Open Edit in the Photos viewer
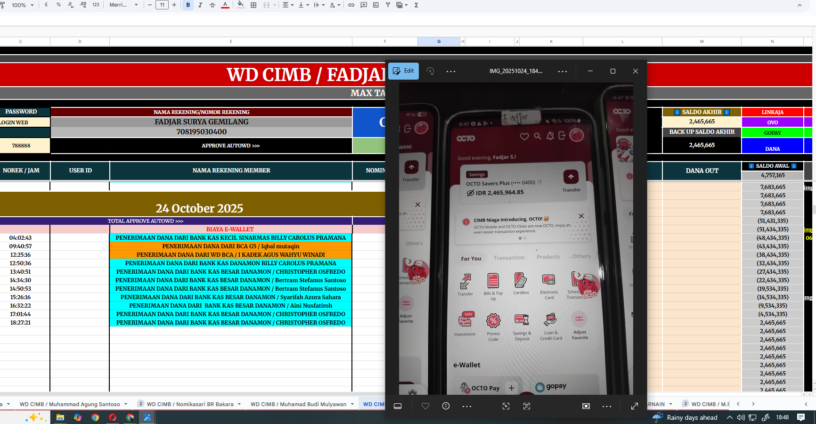Image resolution: width=816 pixels, height=424 pixels. coord(404,71)
